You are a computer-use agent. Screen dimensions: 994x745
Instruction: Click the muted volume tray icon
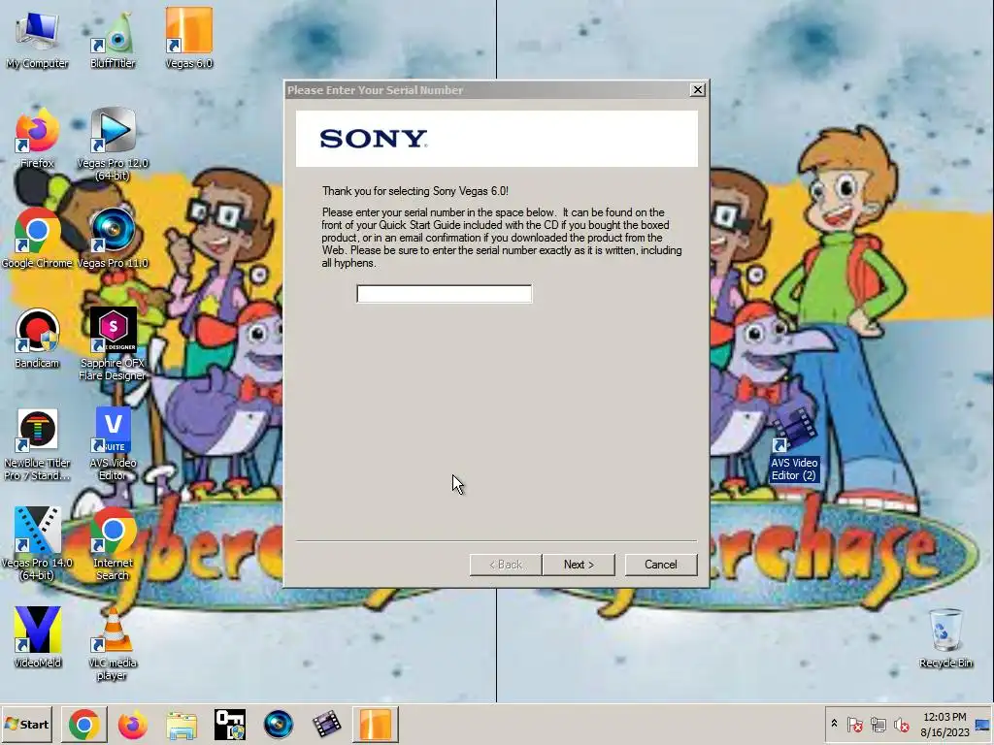(x=901, y=724)
